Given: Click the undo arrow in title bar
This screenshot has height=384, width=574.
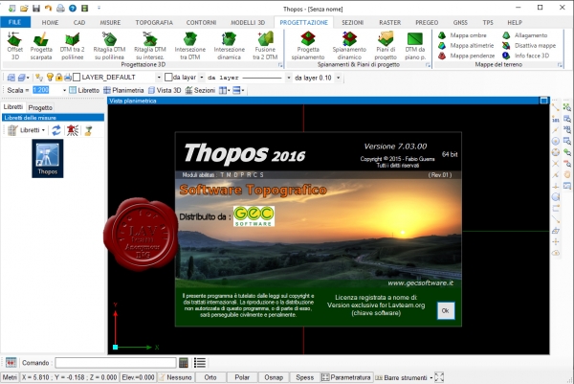Looking at the screenshot, I should coord(48,8).
